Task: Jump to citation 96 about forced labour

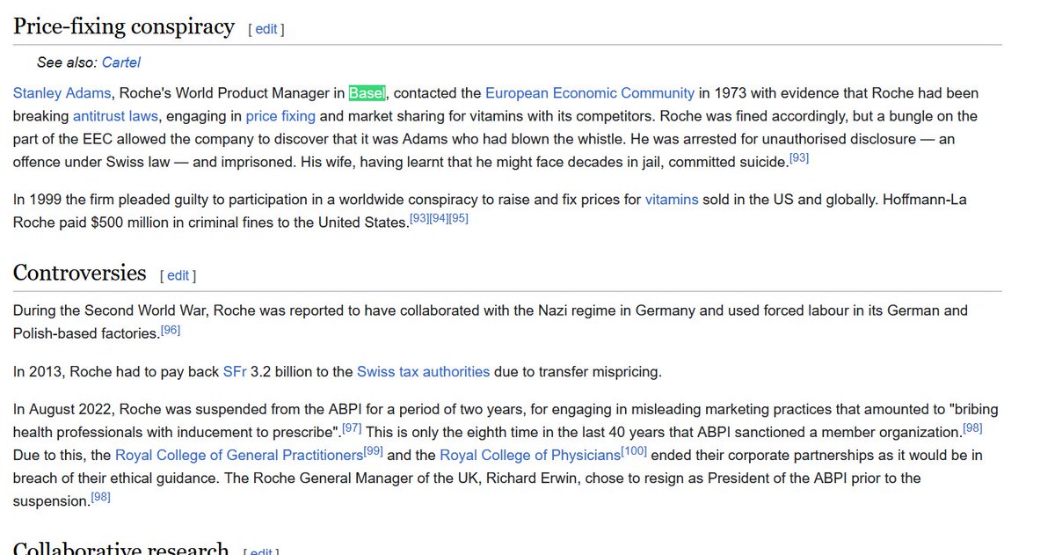Action: 171,330
